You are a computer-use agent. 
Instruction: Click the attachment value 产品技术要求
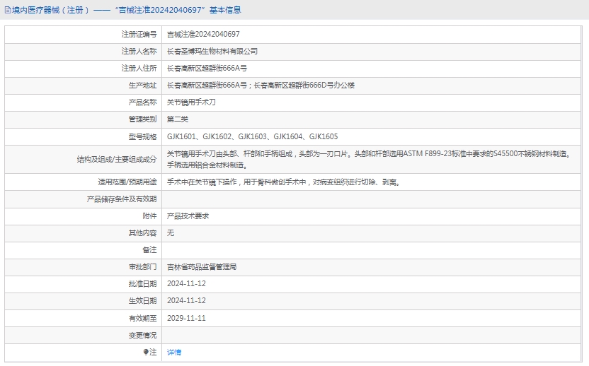click(188, 216)
